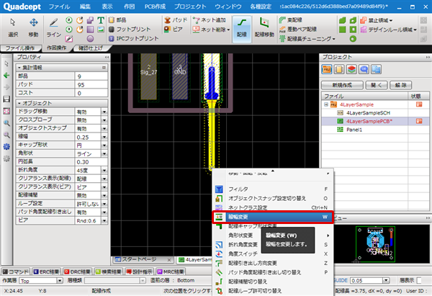Select the パッド pad tool
Viewport: 432px width, 296px height.
[x=176, y=20]
